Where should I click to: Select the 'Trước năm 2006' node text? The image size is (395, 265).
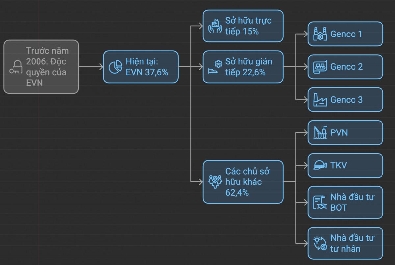[x=48, y=67]
